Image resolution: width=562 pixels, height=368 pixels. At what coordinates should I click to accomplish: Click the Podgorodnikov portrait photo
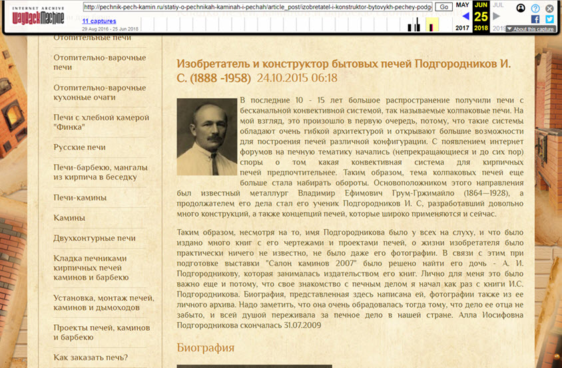click(206, 138)
